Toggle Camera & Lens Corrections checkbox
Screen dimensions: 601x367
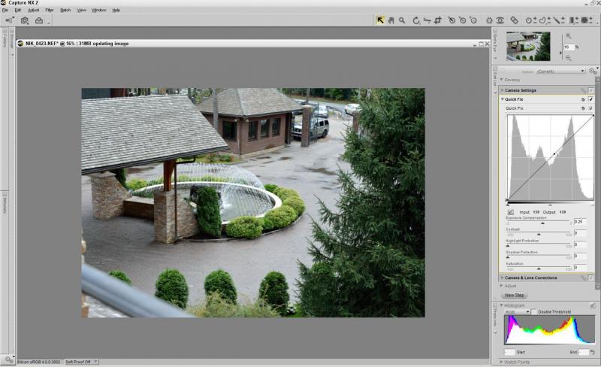pos(591,278)
